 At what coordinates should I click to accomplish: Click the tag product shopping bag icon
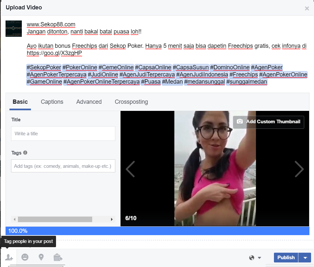58,257
